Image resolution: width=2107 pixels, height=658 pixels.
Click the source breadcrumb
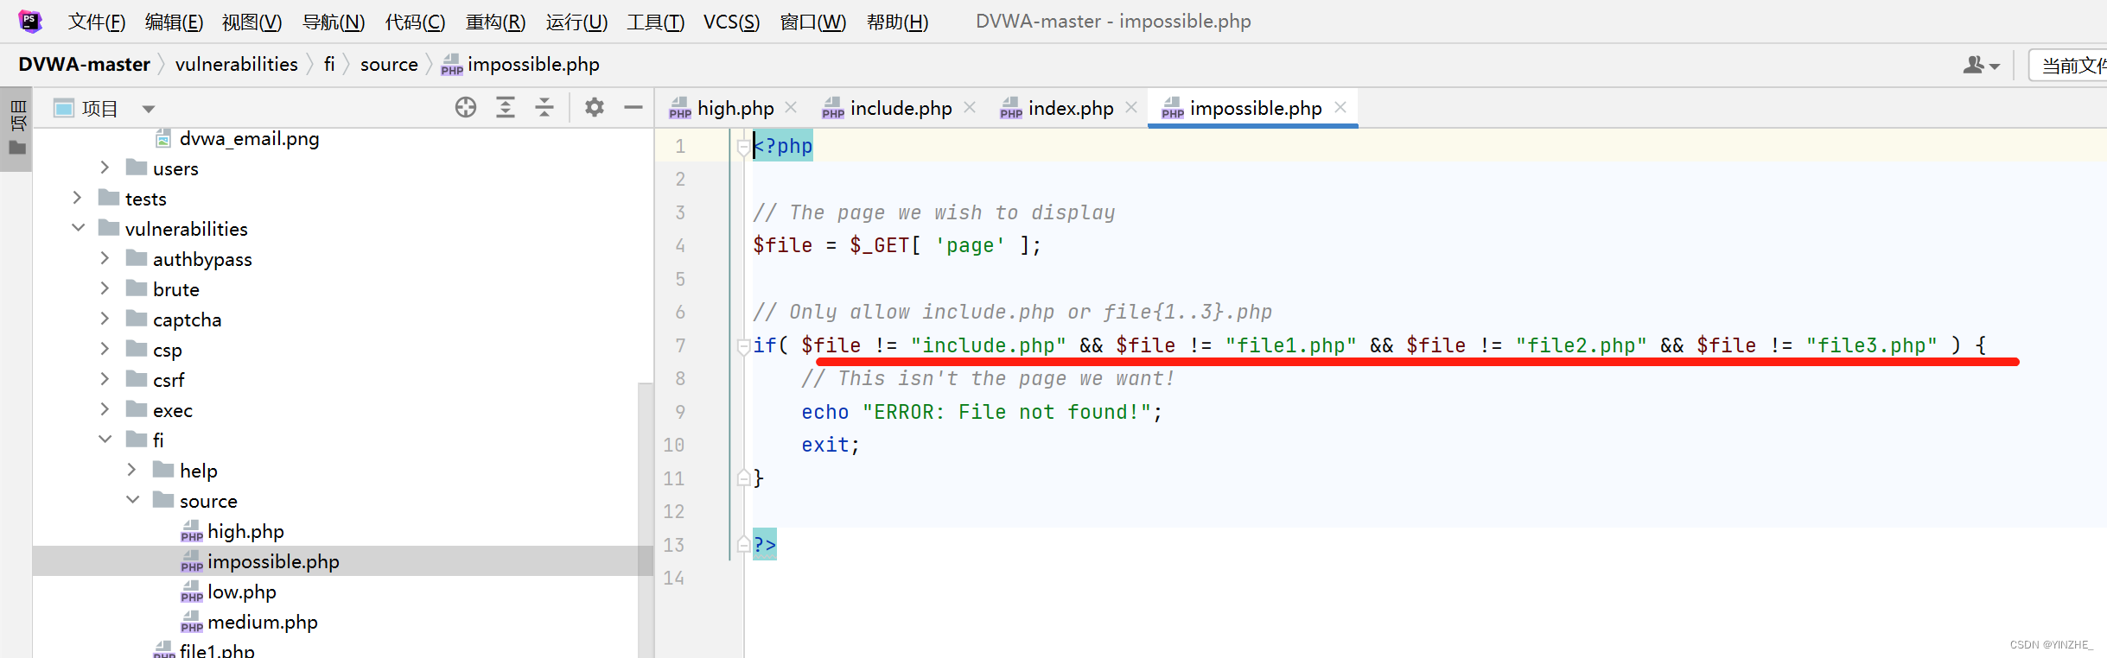coord(389,64)
